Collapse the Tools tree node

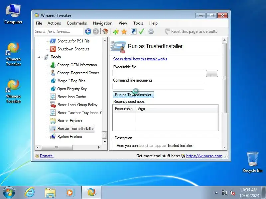[39, 57]
